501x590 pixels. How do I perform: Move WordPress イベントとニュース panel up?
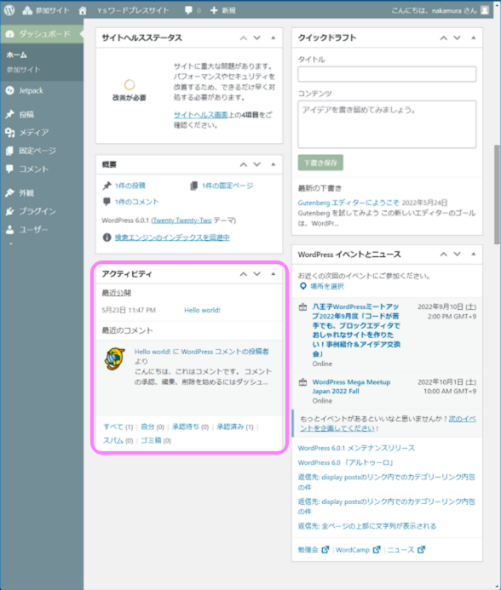(x=444, y=255)
